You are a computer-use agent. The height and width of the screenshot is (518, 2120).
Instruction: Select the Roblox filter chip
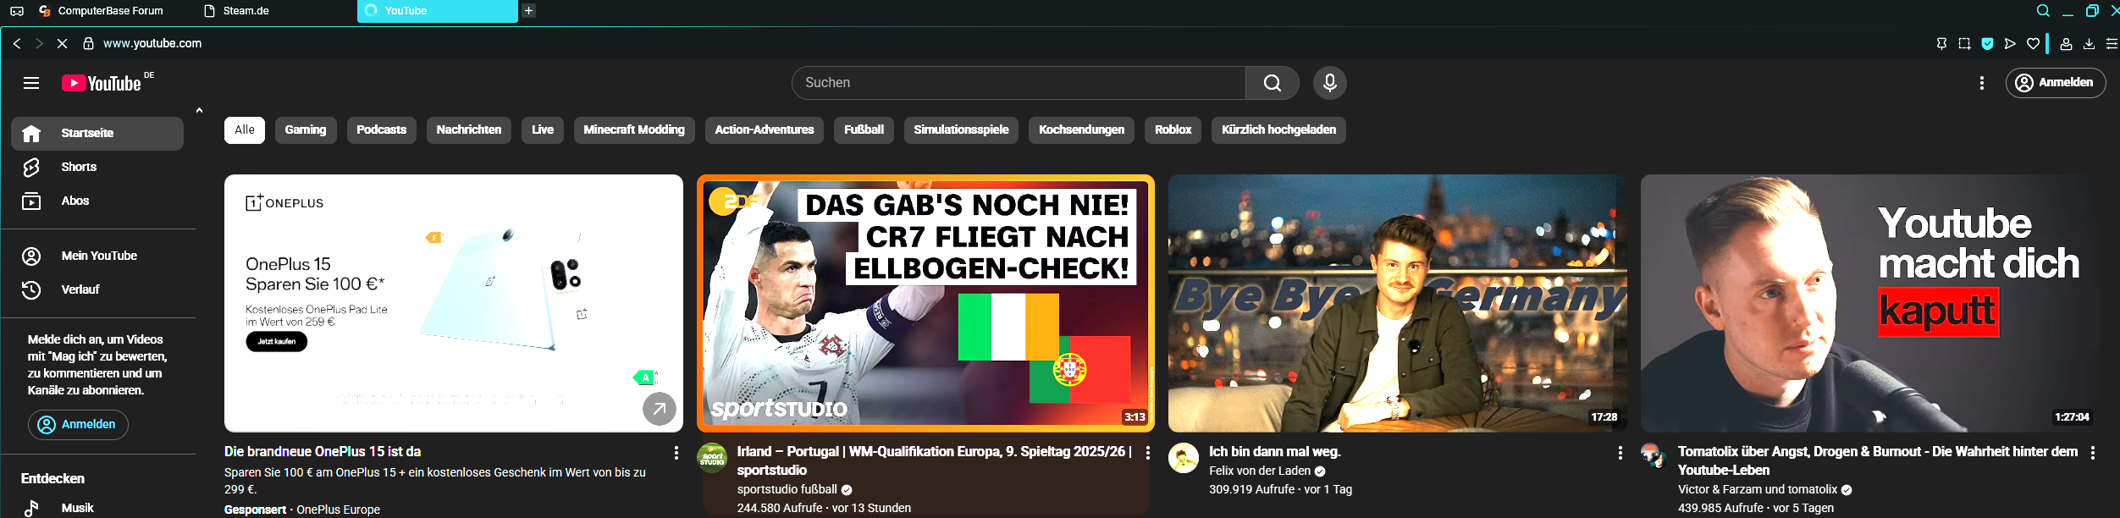(1173, 130)
